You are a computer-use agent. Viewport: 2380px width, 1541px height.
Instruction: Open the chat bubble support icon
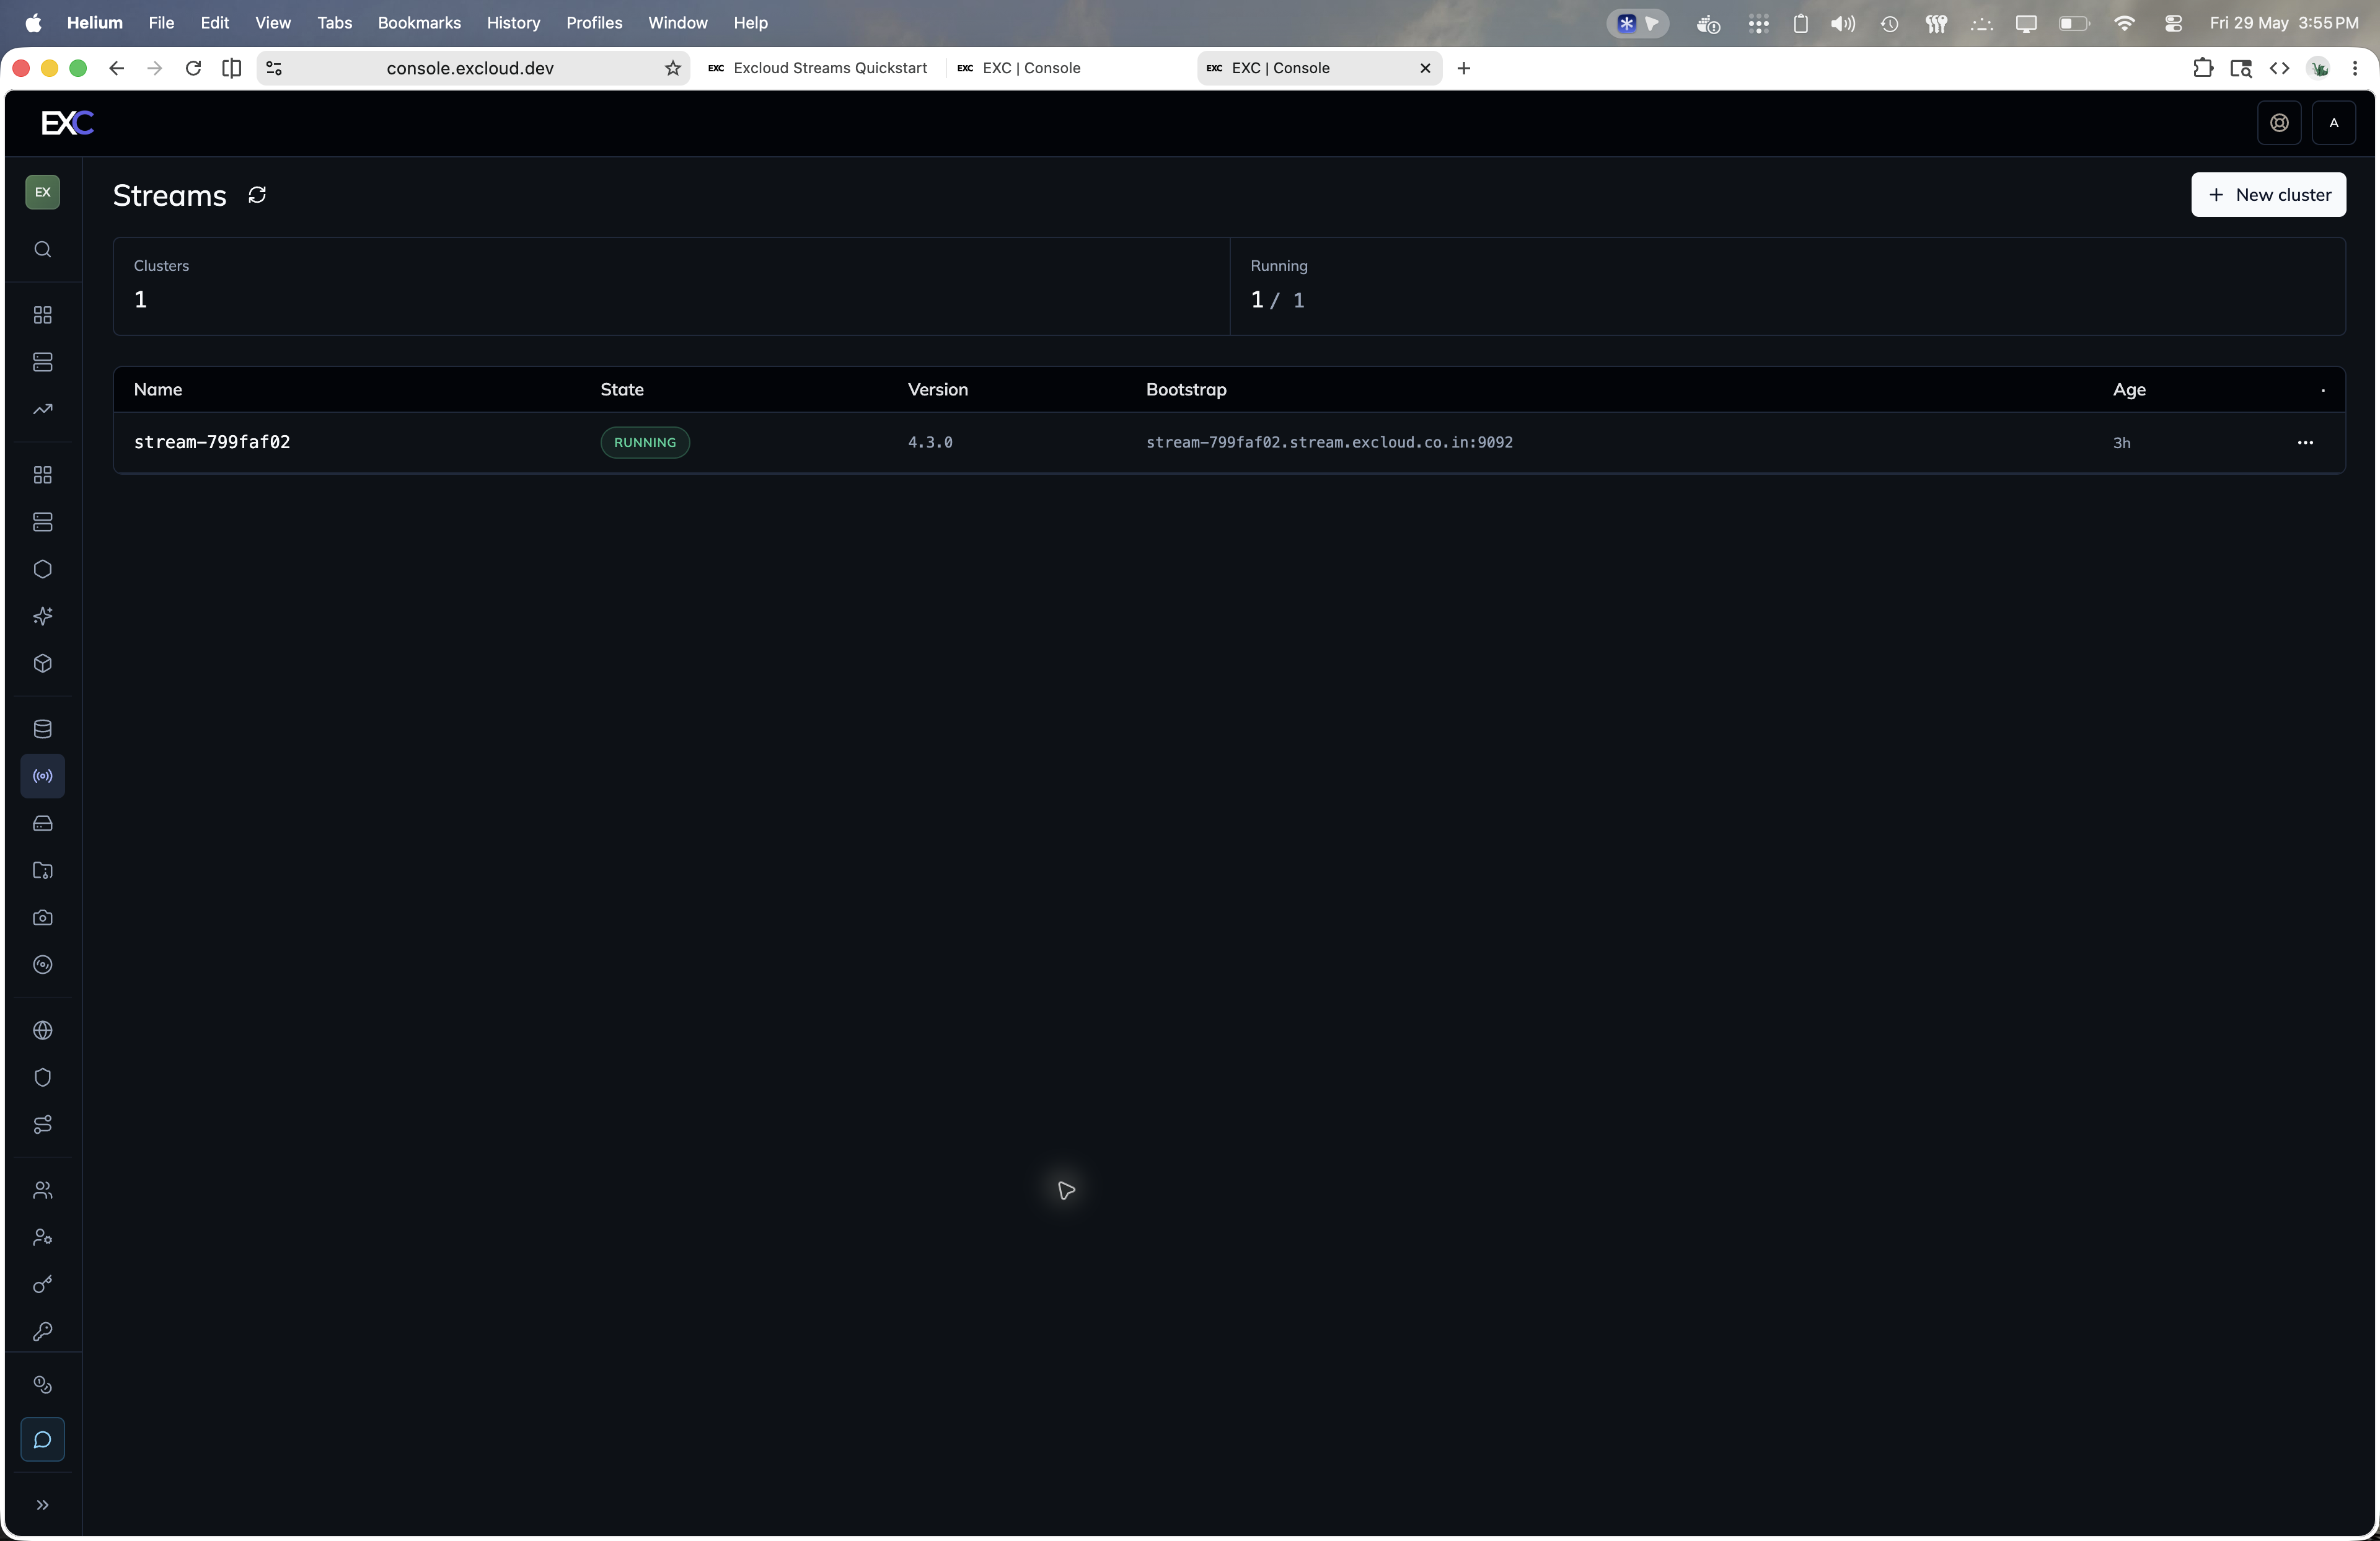click(42, 1440)
